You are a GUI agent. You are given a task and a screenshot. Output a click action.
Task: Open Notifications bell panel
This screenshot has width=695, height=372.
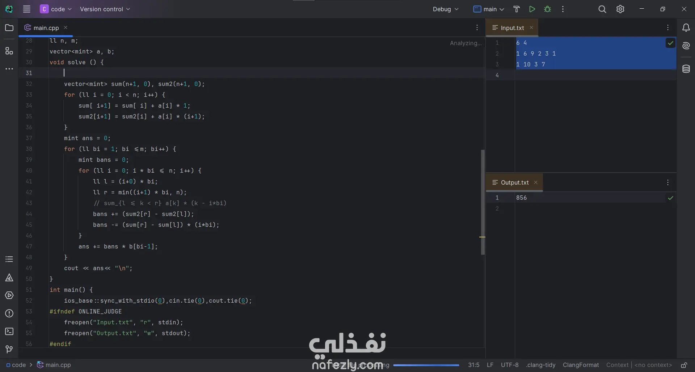coord(686,28)
